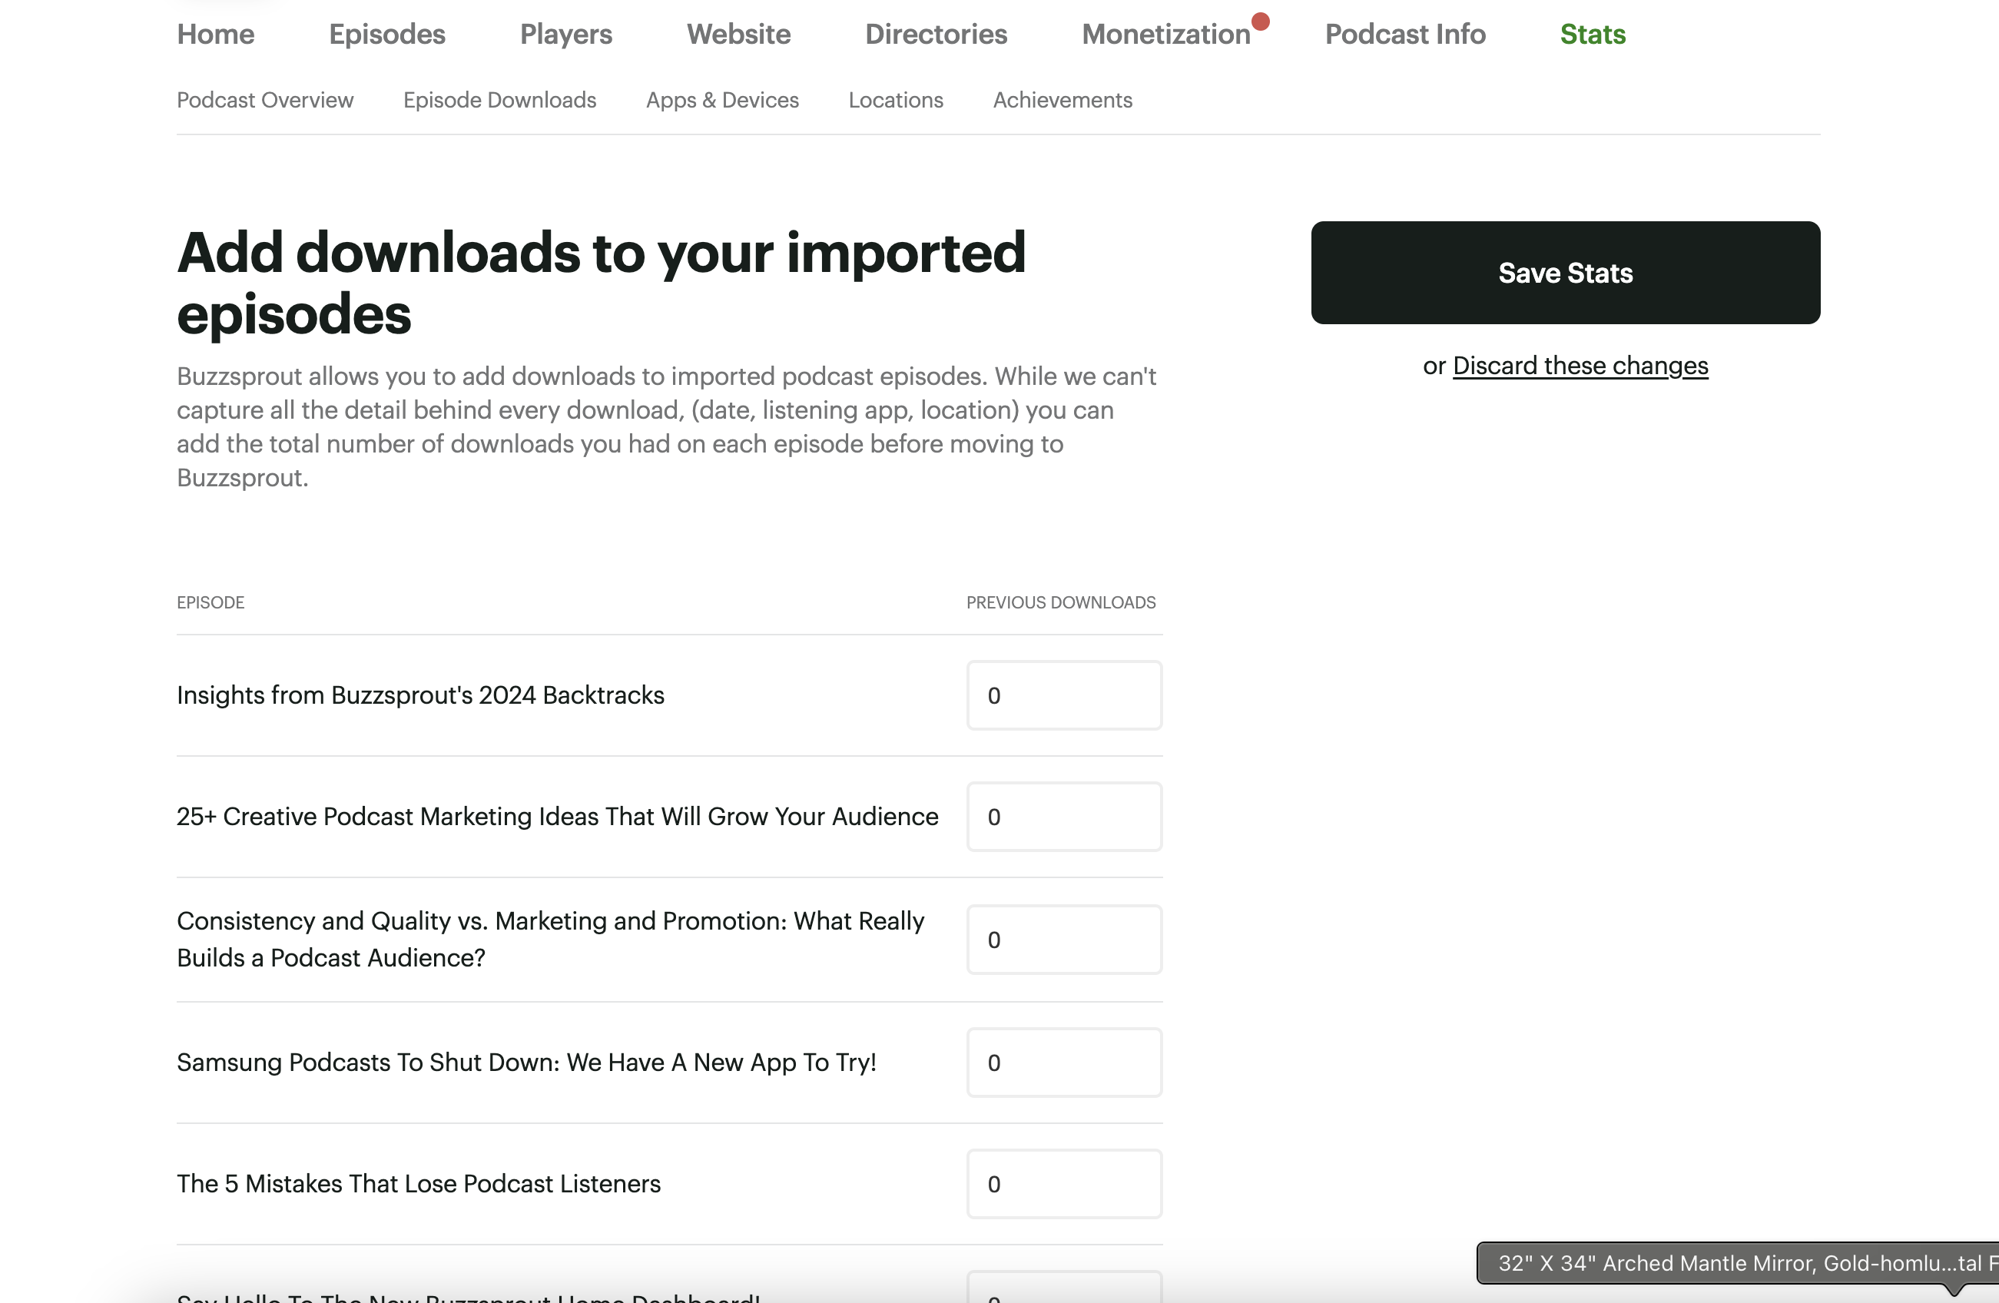Open the Players tab
The height and width of the screenshot is (1303, 1999).
point(565,34)
